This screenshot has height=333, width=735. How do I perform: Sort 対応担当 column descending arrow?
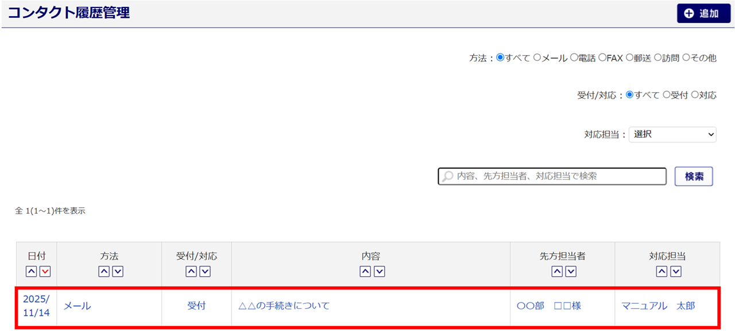(676, 272)
